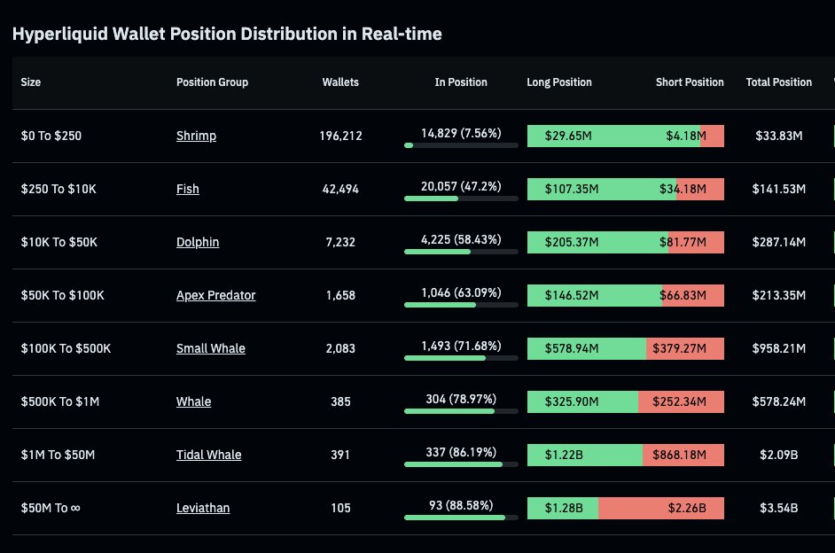Image resolution: width=835 pixels, height=553 pixels.
Task: Open the Shrimp position group link
Action: click(x=196, y=136)
